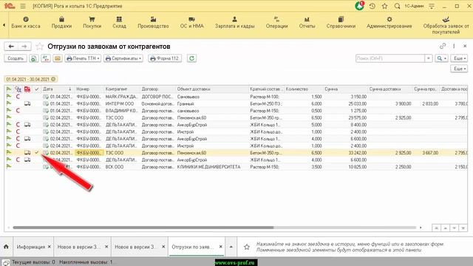Sort by the Дата column header
The image size is (473, 266).
(58, 89)
